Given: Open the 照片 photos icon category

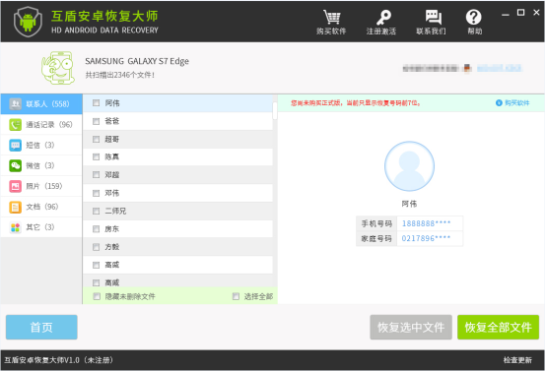Looking at the screenshot, I should tap(16, 186).
